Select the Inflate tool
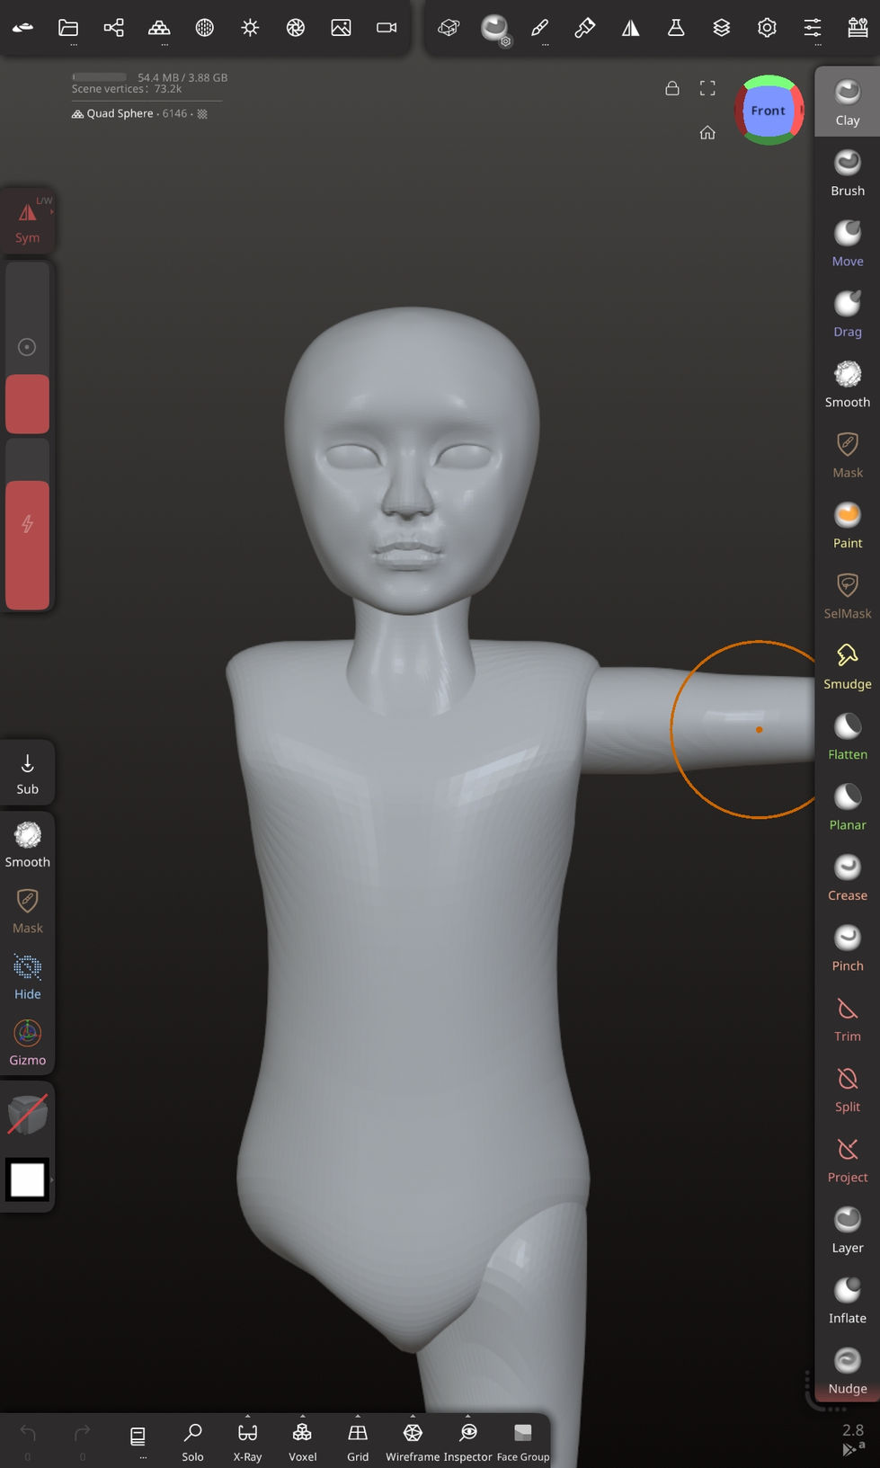880x1468 pixels. click(847, 1300)
